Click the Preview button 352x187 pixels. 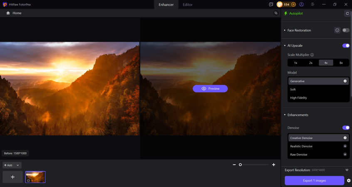(x=210, y=89)
